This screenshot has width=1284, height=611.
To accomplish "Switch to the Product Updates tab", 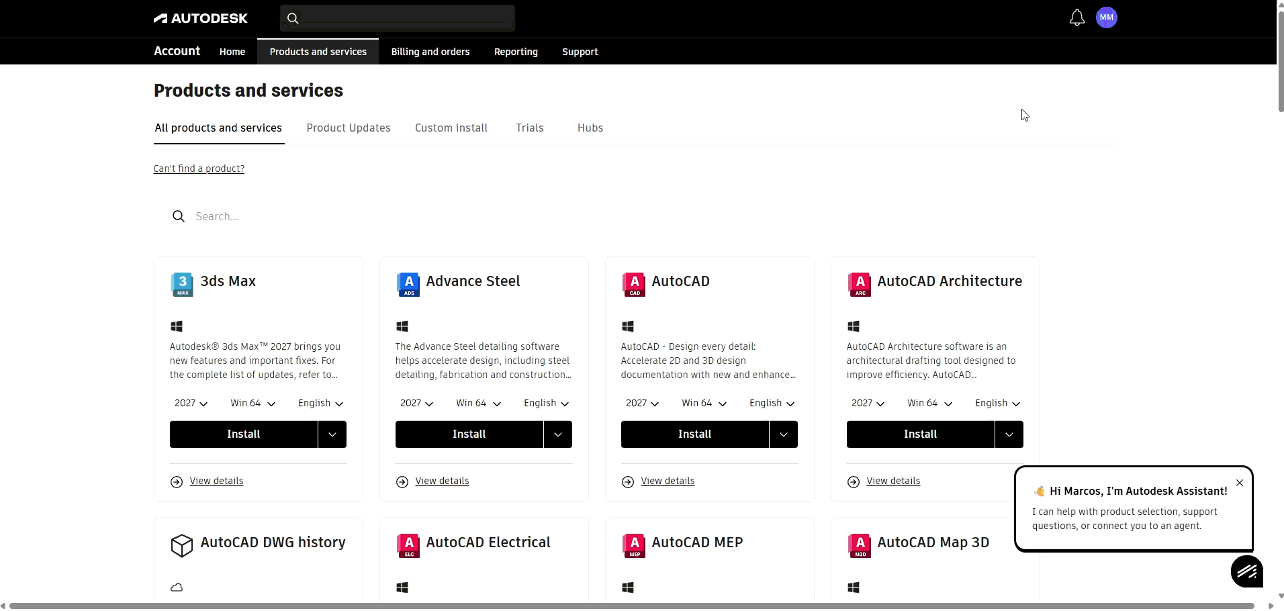I will point(348,128).
